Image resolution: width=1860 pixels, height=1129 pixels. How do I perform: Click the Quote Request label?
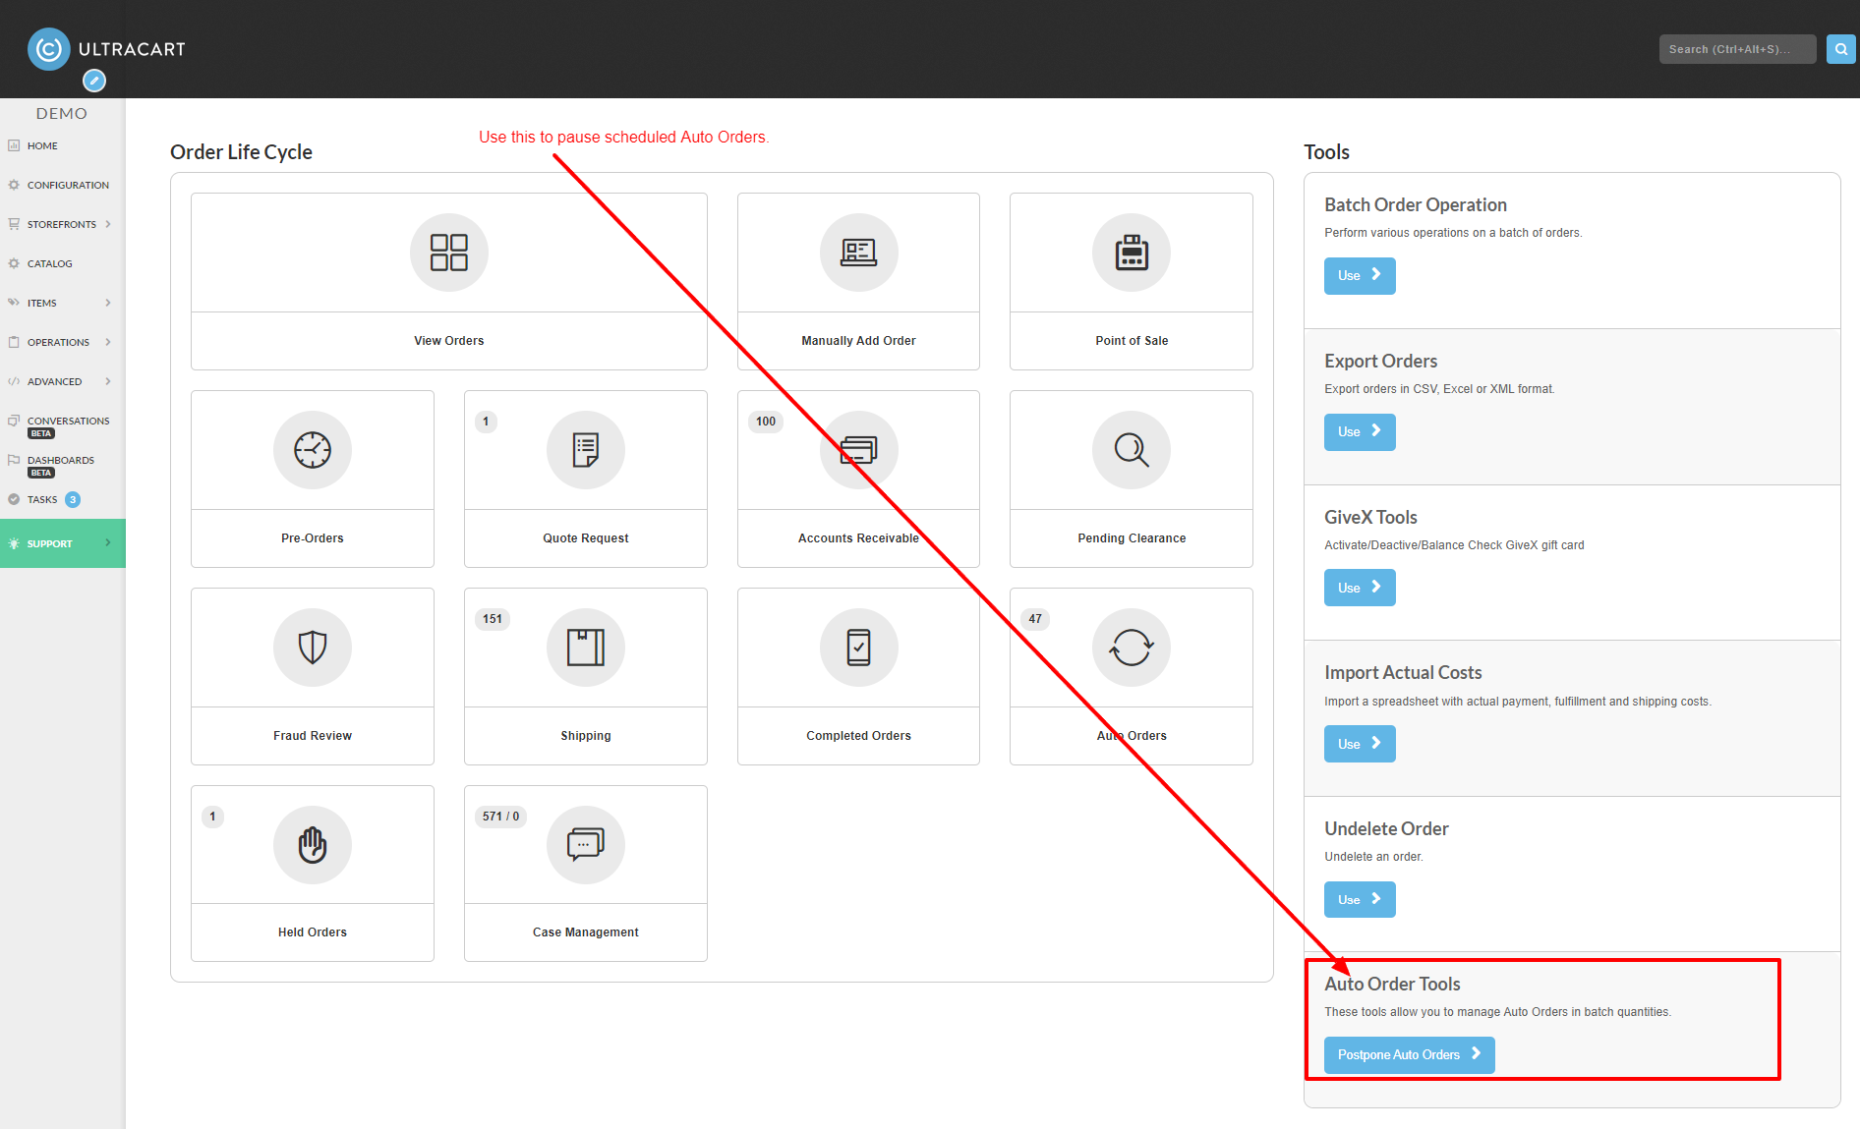coord(586,538)
